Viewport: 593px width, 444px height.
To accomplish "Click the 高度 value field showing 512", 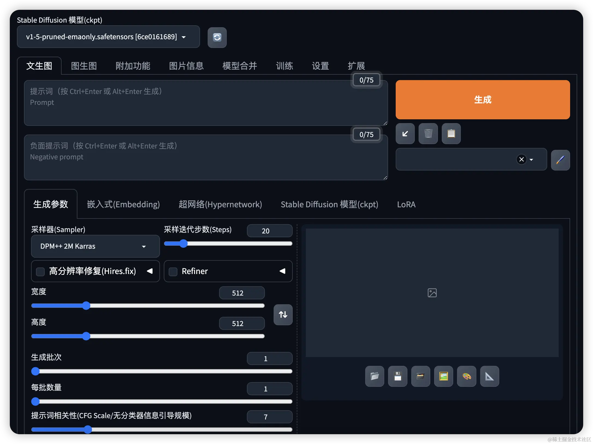I will (242, 323).
